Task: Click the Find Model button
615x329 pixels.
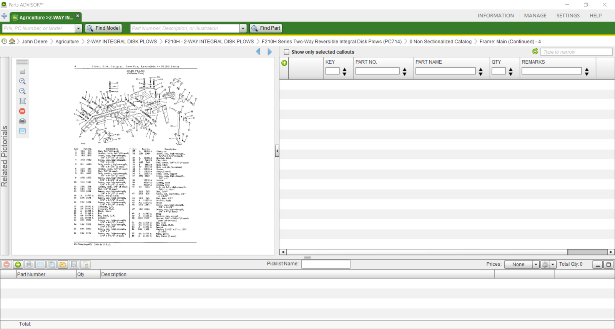Action: pyautogui.click(x=104, y=28)
